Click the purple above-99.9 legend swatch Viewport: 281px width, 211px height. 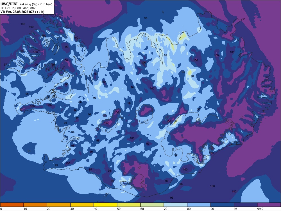[x=269, y=205]
